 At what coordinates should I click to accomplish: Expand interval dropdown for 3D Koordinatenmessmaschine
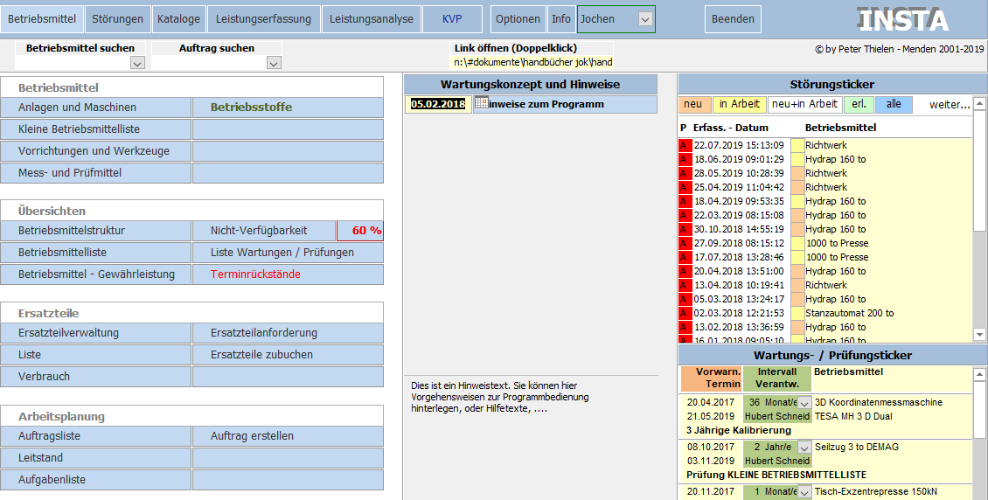click(x=804, y=403)
